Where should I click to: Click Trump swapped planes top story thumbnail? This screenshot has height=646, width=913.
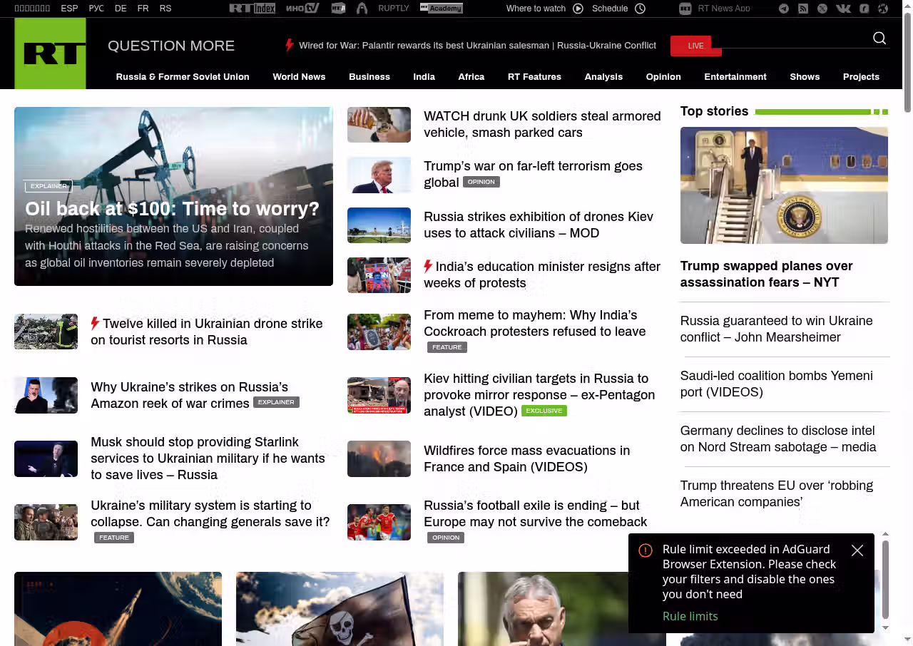click(784, 185)
